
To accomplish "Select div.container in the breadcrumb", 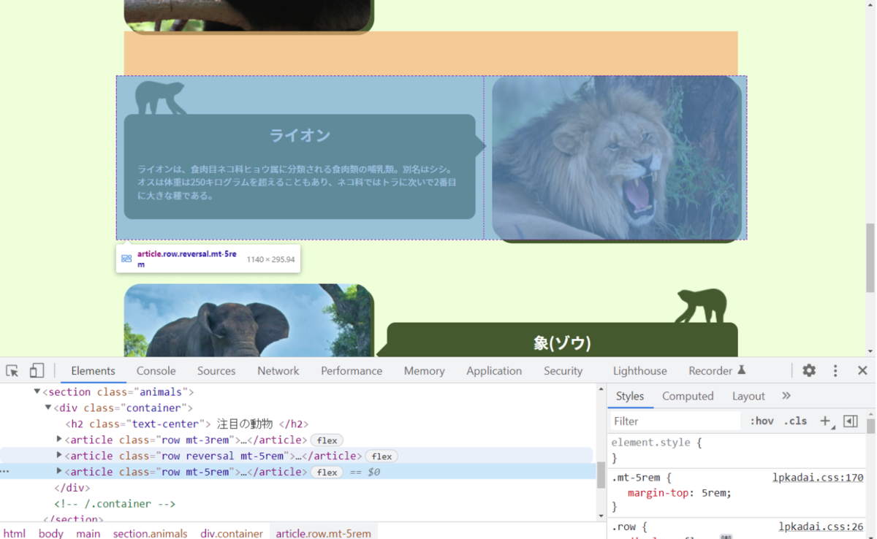I will click(x=232, y=533).
